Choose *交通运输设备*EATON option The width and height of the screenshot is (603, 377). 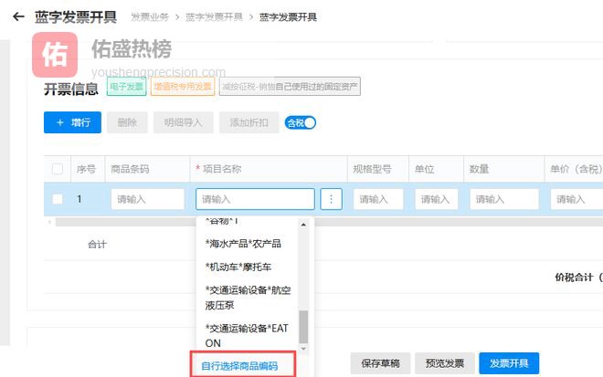249,334
